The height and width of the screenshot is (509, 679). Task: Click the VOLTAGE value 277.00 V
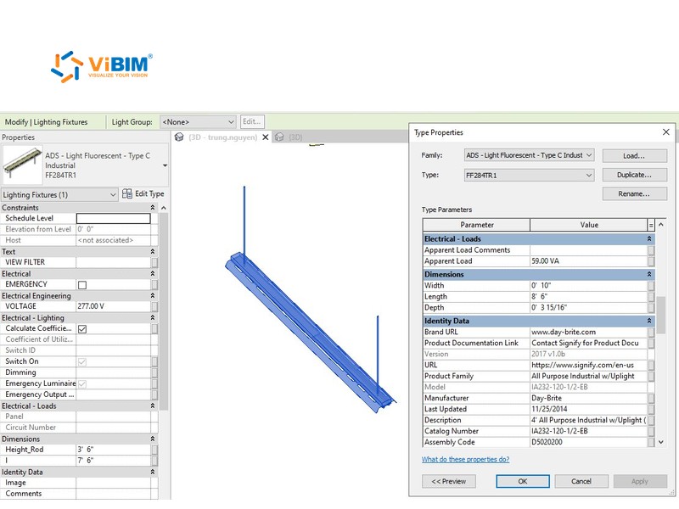(114, 306)
